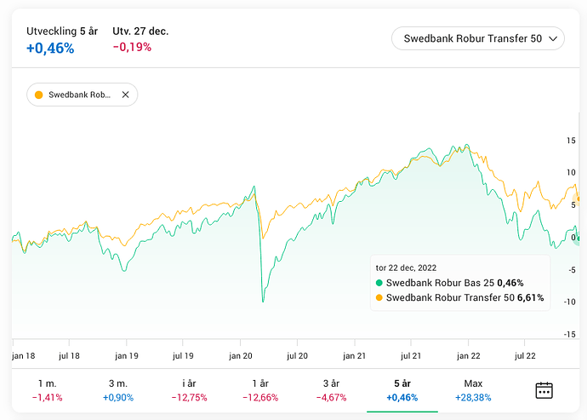Viewport: 587px width, 420px height.
Task: Click the Swedbank Rob... chip label
Action: [x=79, y=95]
